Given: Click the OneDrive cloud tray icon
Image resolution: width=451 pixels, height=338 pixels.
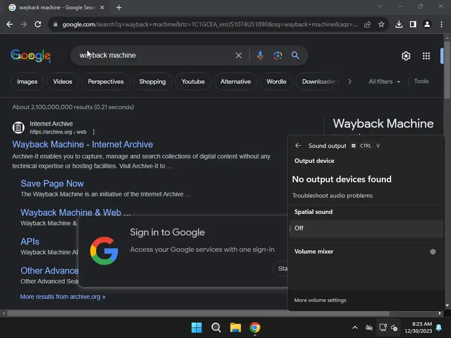Looking at the screenshot, I should [369, 327].
